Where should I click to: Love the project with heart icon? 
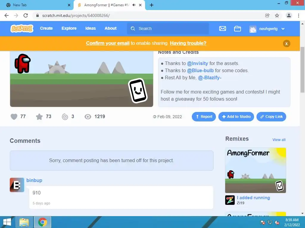(x=14, y=117)
